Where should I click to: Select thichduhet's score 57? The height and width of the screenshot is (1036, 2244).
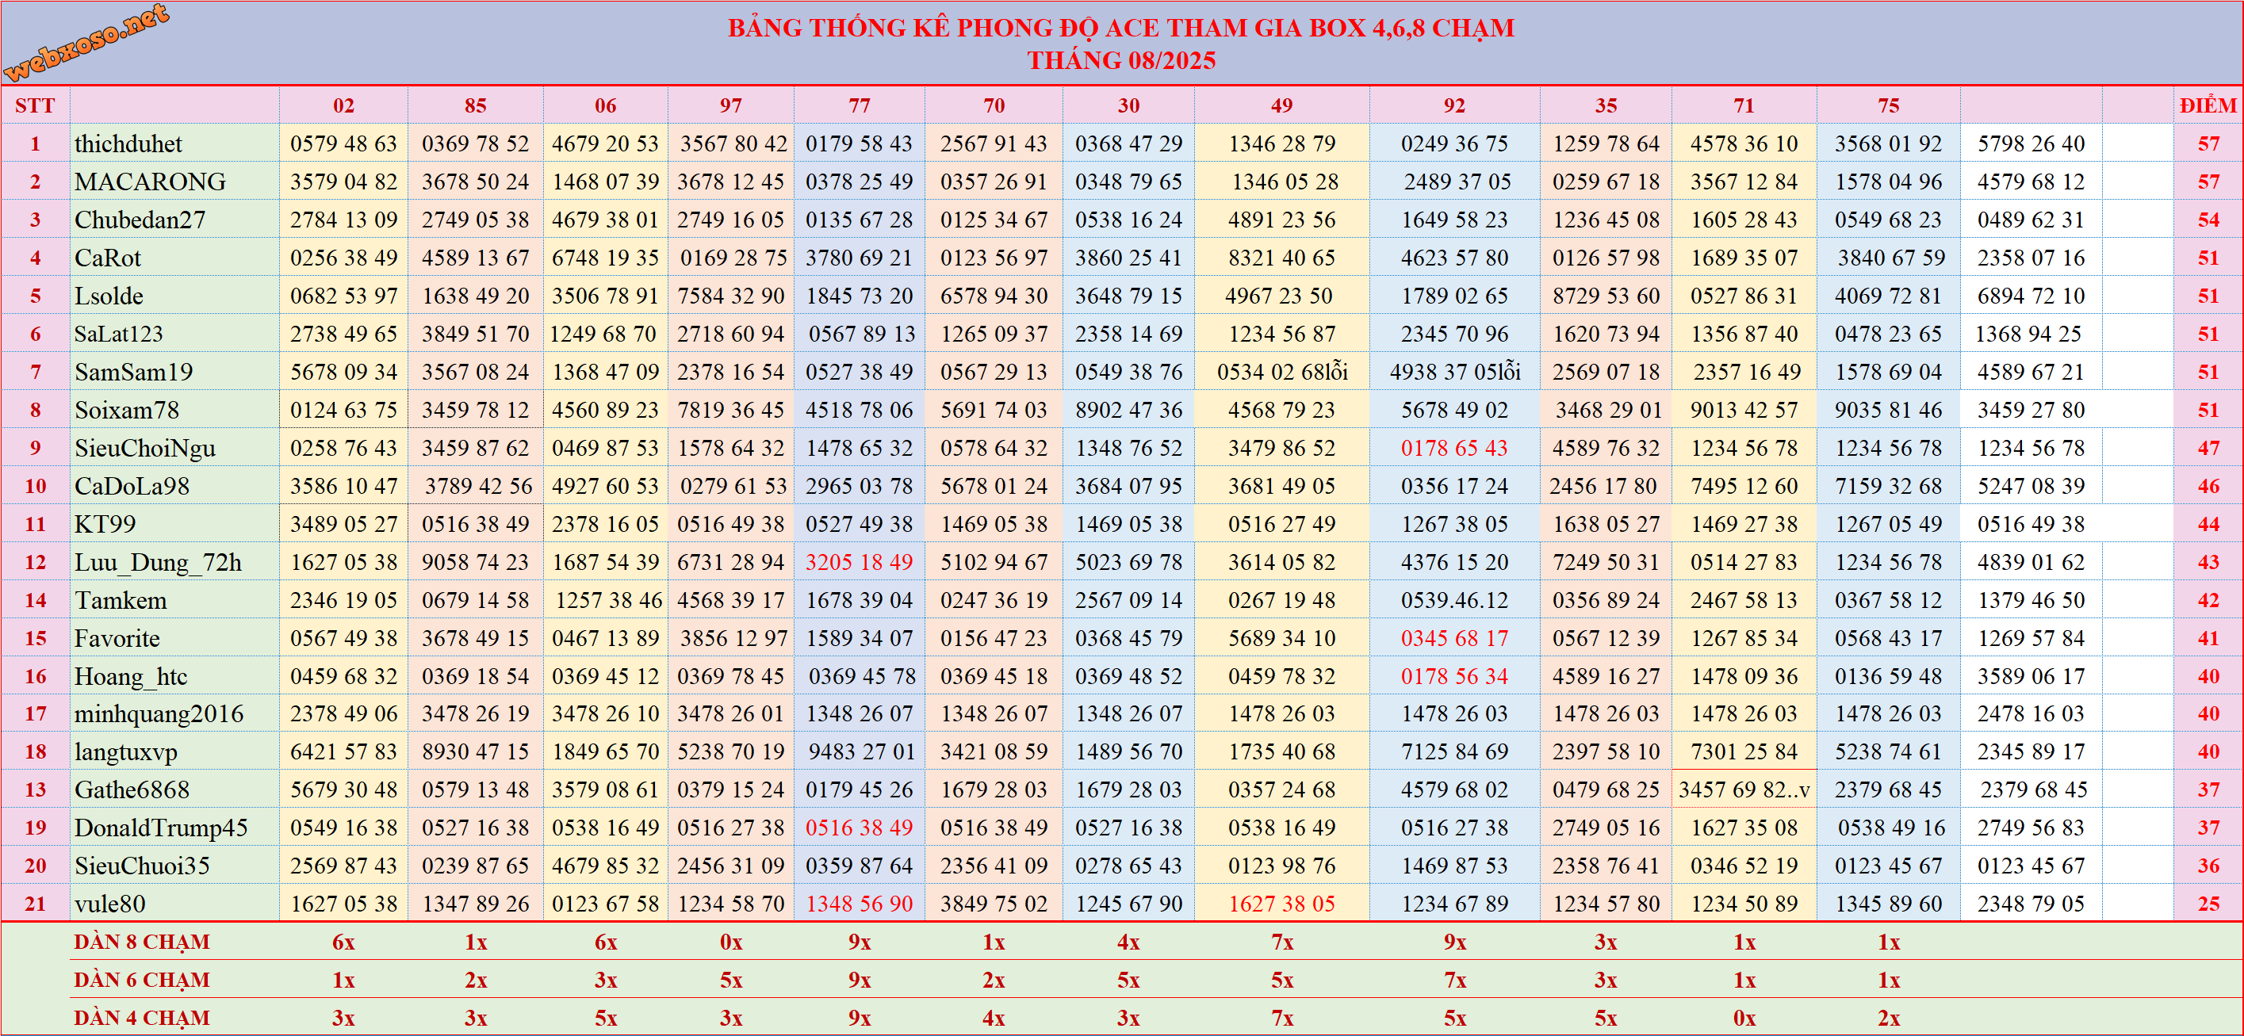tap(2208, 143)
